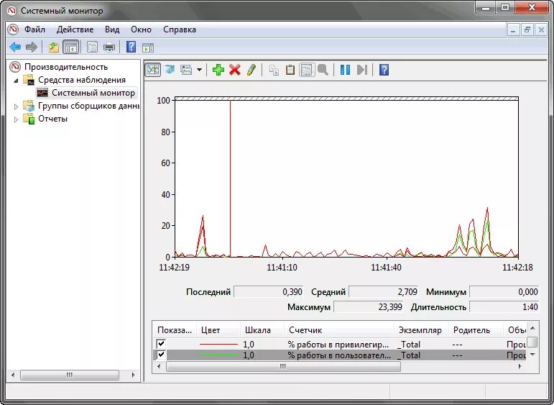Delete selected counter with the red X

[x=234, y=70]
